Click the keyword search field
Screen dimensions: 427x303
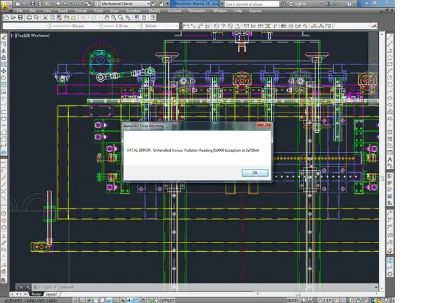point(252,4)
